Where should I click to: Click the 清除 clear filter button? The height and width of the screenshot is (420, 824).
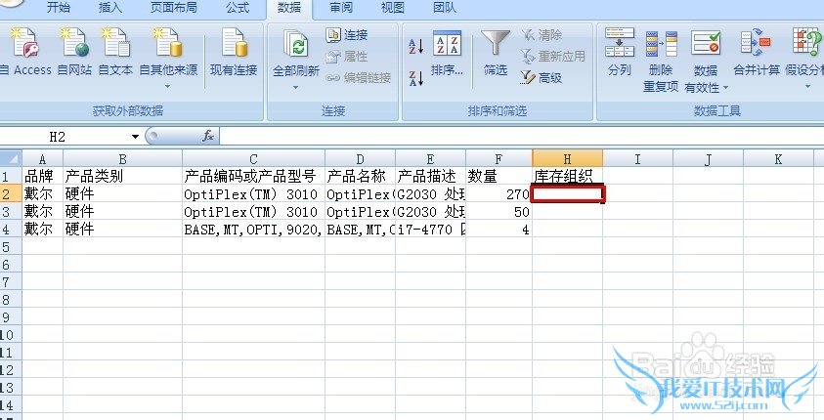click(542, 35)
